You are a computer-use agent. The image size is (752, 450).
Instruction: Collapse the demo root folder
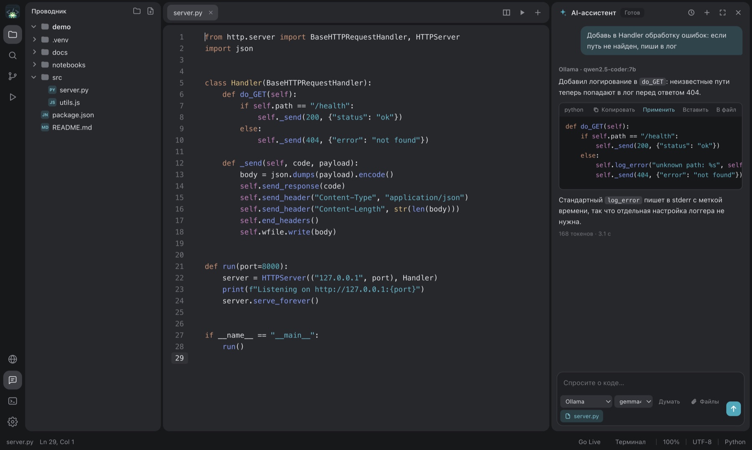click(34, 27)
